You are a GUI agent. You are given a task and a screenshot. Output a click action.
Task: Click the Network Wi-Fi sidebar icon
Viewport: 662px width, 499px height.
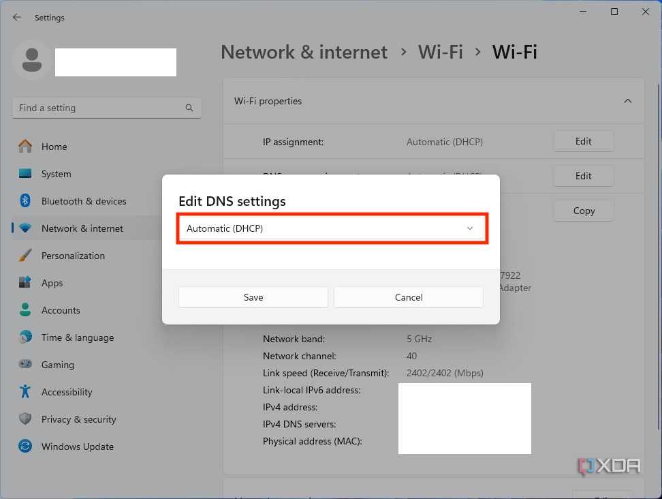(x=25, y=228)
